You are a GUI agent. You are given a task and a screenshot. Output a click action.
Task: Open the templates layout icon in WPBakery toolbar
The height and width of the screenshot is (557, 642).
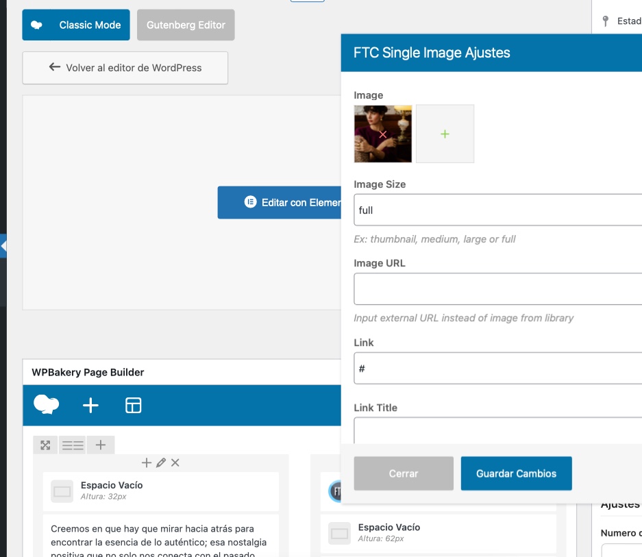click(133, 406)
